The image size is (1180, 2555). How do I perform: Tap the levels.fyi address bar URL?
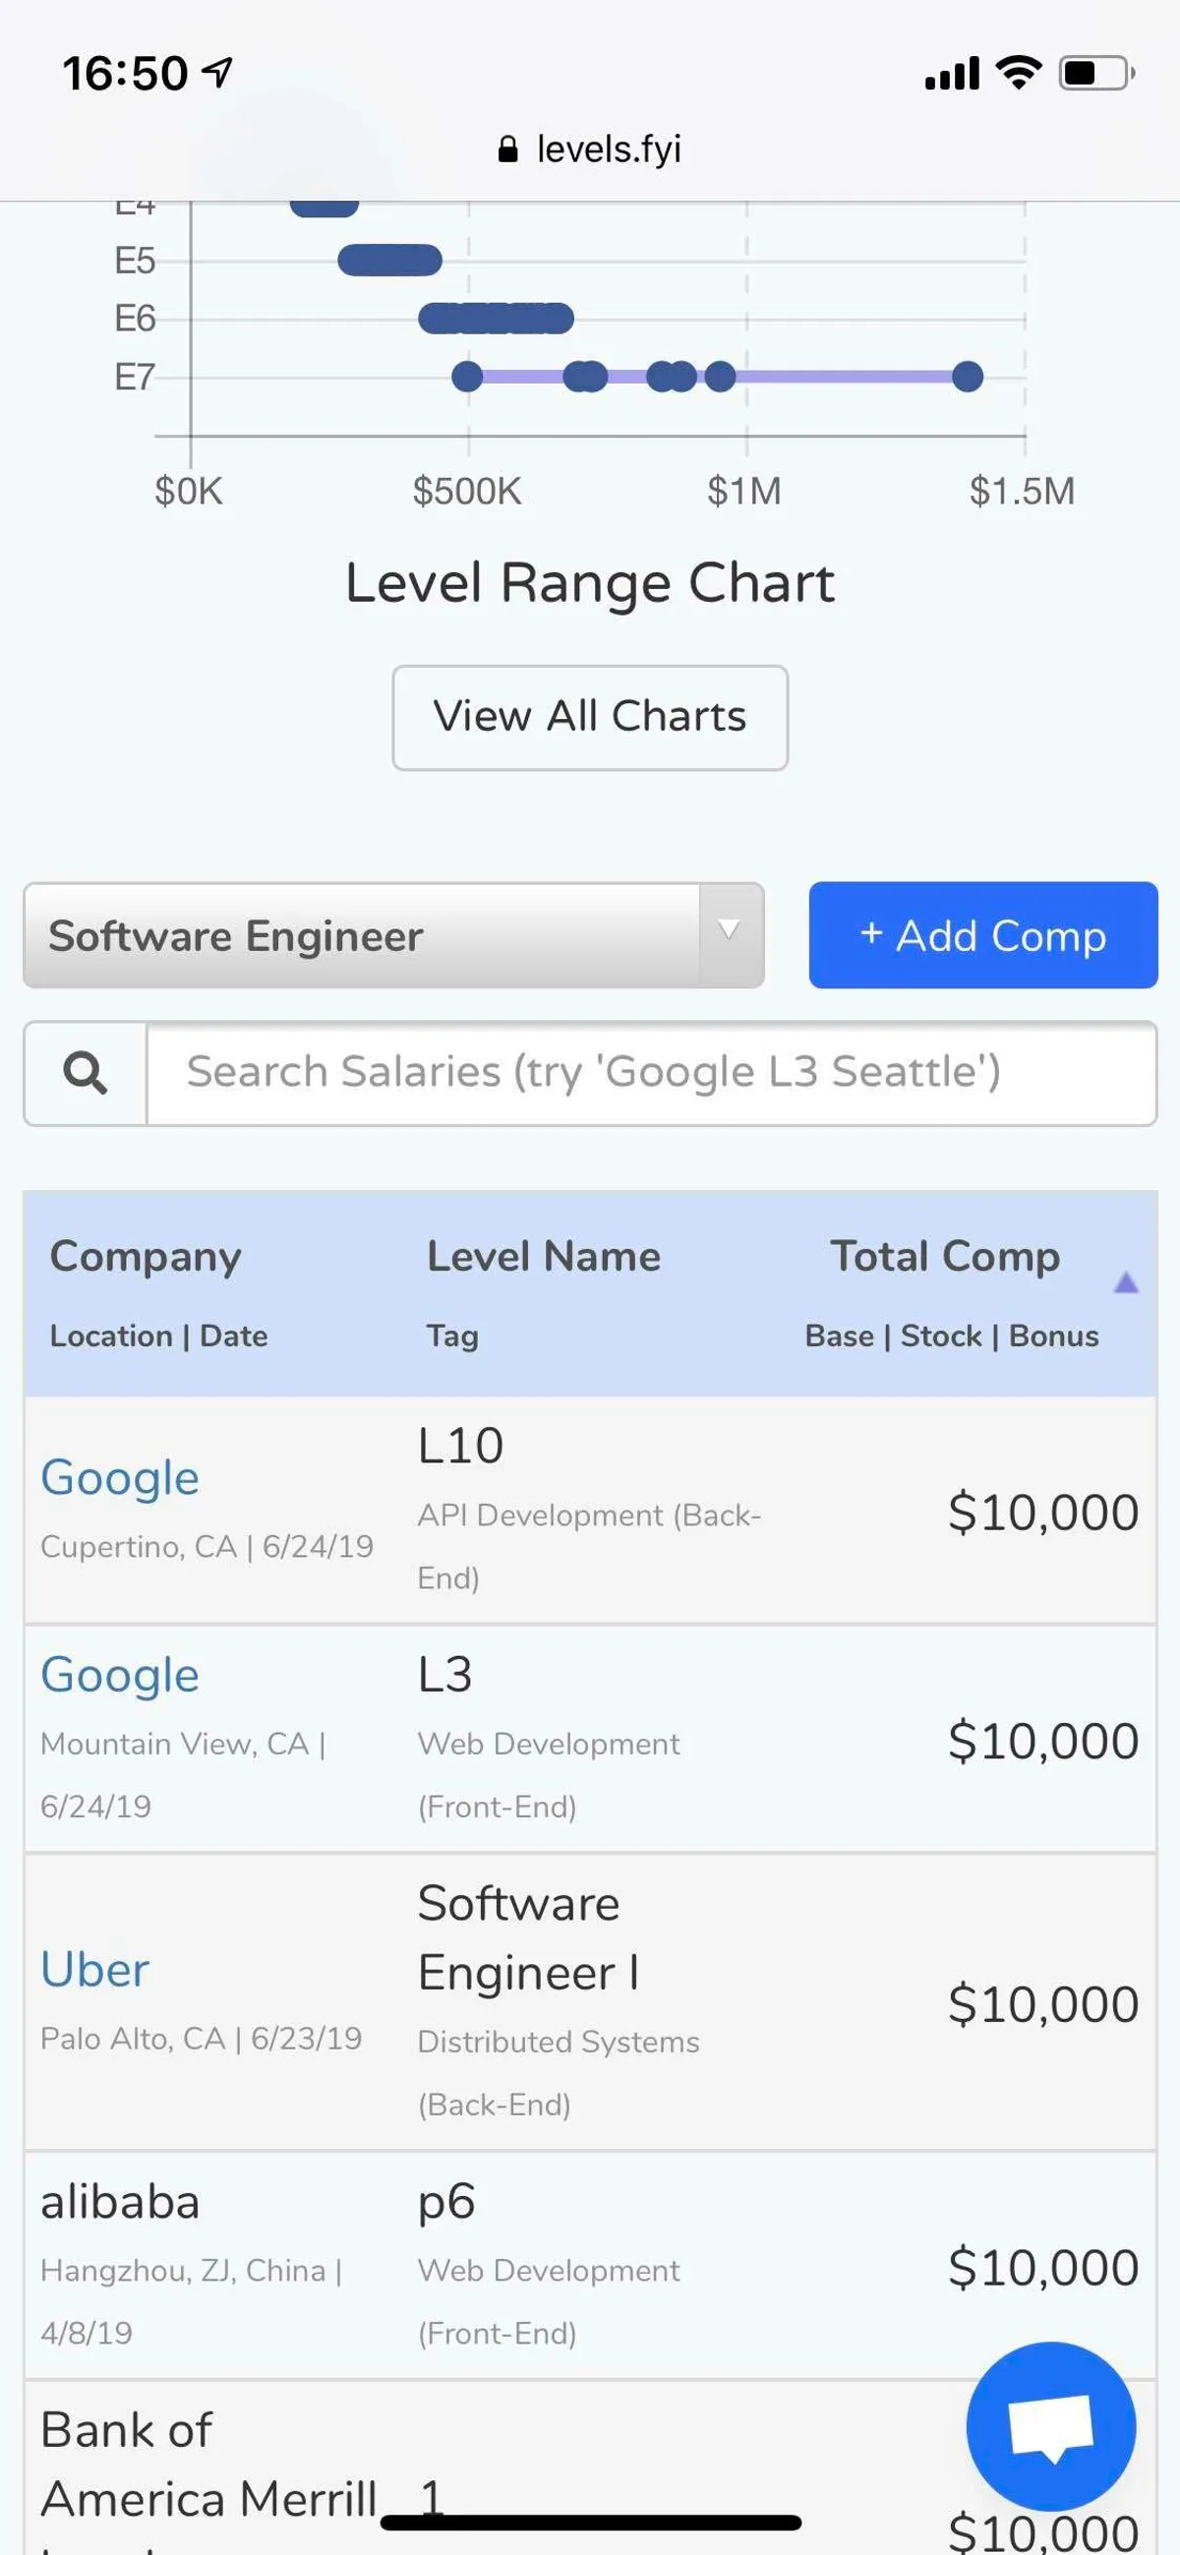pyautogui.click(x=608, y=149)
